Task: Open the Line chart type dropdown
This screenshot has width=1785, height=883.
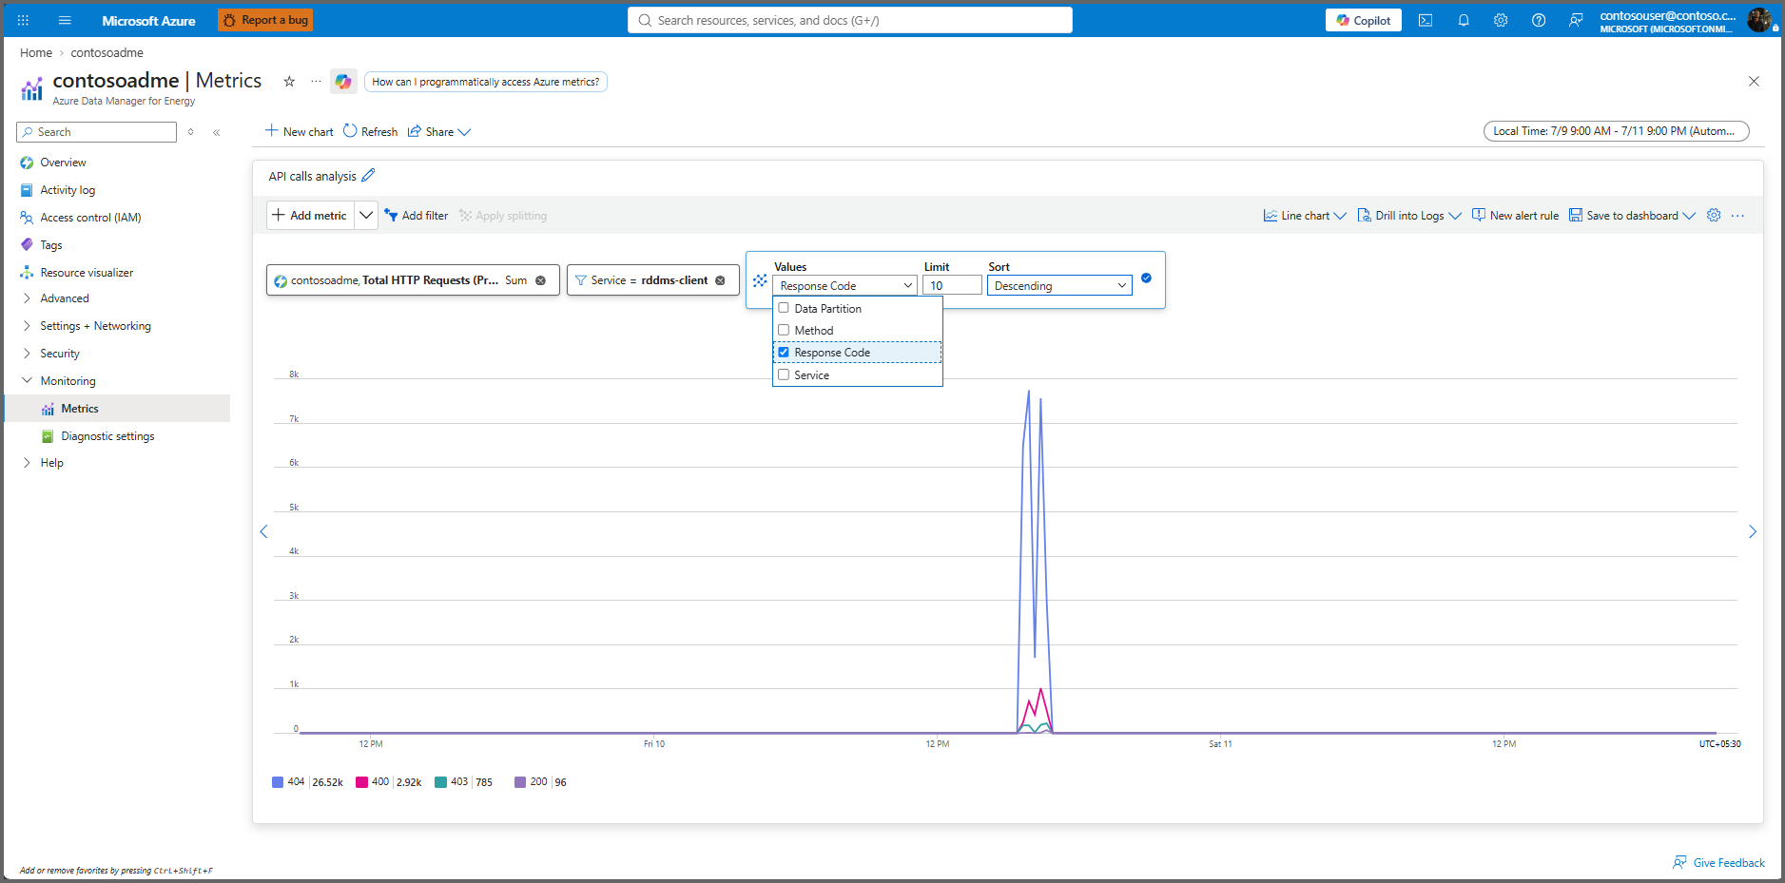Action: [x=1305, y=216]
